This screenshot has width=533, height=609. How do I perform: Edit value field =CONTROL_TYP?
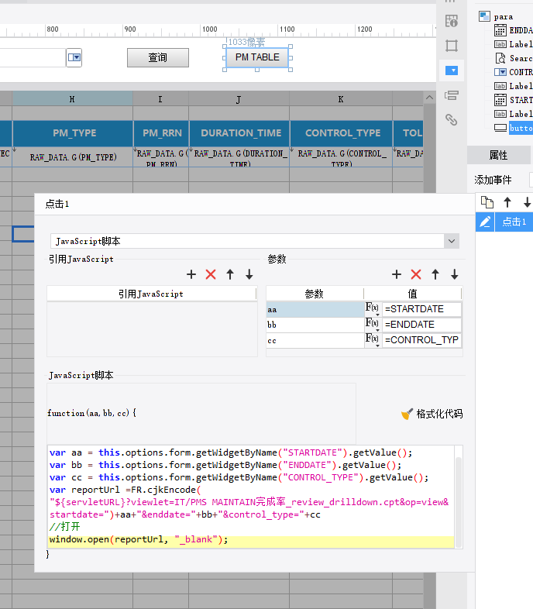point(421,340)
